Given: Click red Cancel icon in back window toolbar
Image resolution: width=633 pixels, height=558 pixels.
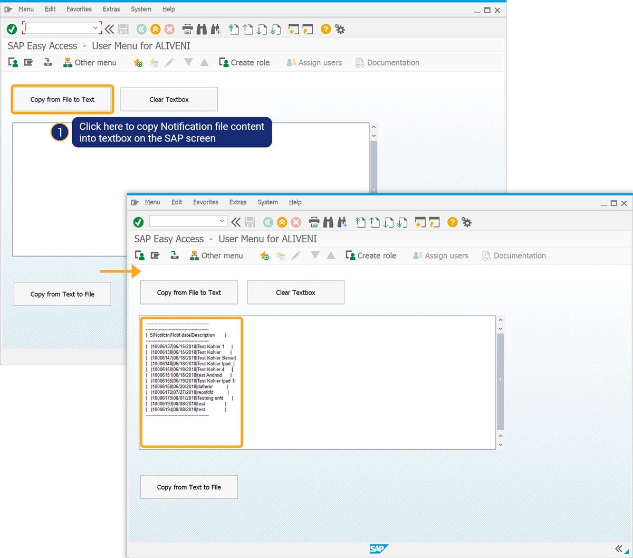Looking at the screenshot, I should tap(169, 30).
